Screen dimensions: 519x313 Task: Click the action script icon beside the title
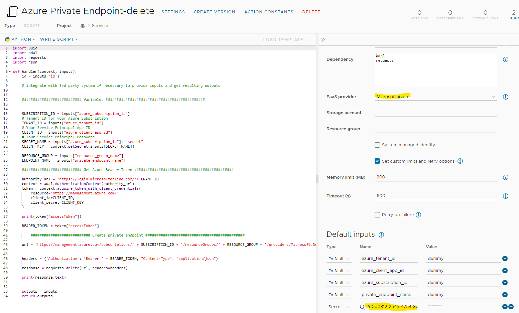click(12, 11)
